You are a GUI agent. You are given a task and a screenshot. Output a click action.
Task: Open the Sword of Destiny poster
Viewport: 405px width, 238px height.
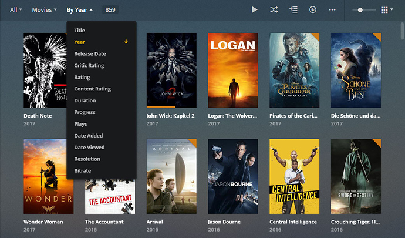coord(356,176)
